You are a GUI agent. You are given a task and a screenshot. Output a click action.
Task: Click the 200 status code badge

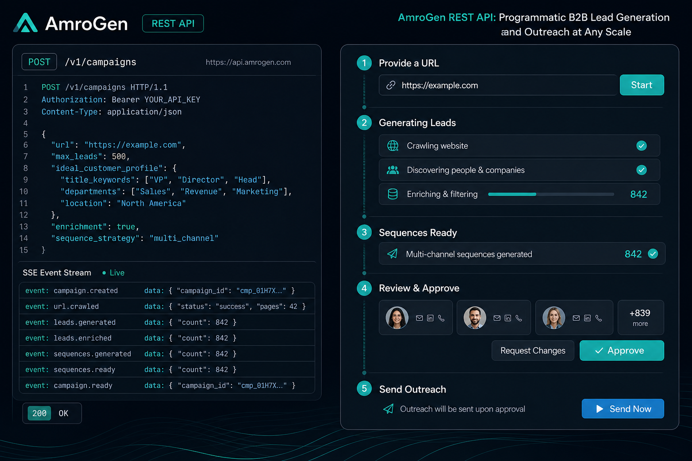pos(39,413)
